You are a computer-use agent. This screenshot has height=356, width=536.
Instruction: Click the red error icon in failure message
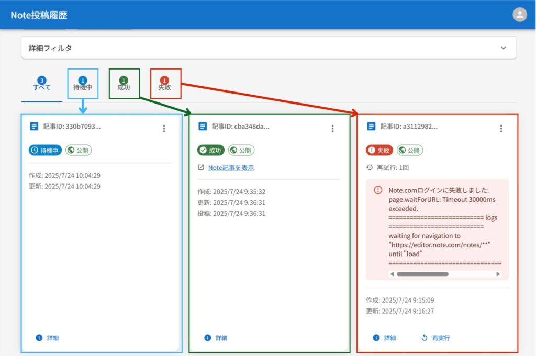378,190
